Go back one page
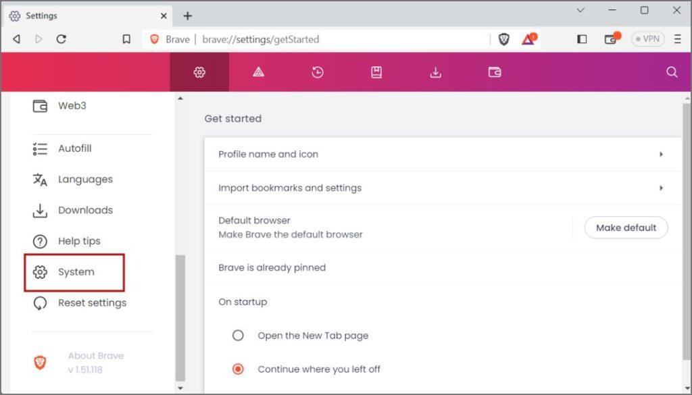The width and height of the screenshot is (692, 395). click(x=16, y=39)
